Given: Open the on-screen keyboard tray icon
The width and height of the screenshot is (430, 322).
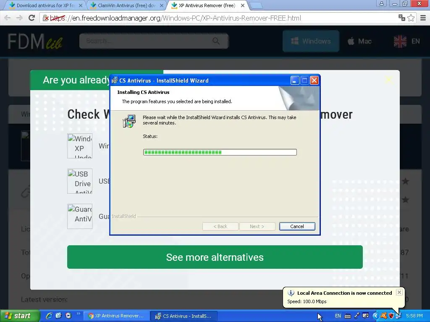Looking at the screenshot, I should point(348,316).
